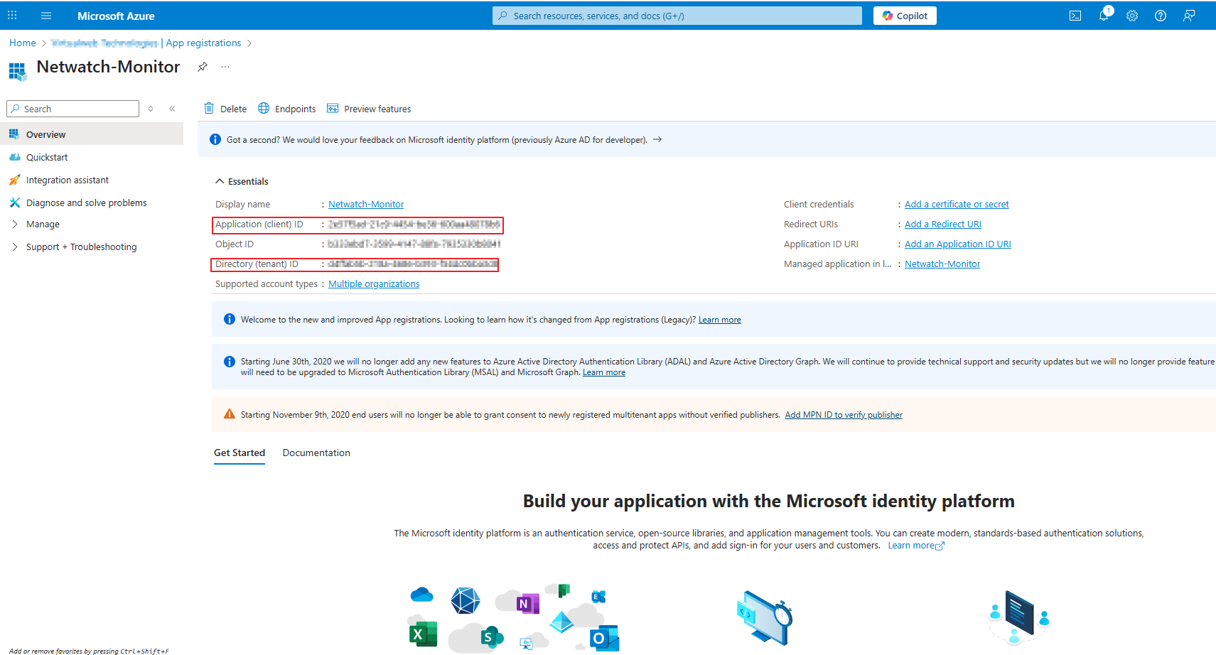Open the feedback person icon
This screenshot has width=1216, height=655.
coord(1189,16)
